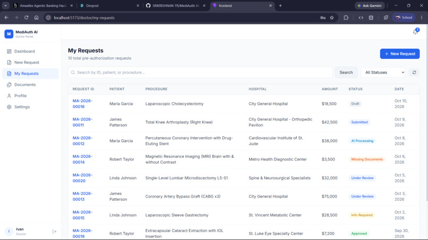Click the Coronary Artery Bypass Graft procedure text

[183, 197]
